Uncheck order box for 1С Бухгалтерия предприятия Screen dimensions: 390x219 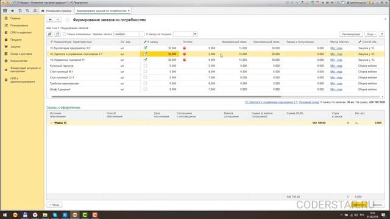(x=146, y=48)
